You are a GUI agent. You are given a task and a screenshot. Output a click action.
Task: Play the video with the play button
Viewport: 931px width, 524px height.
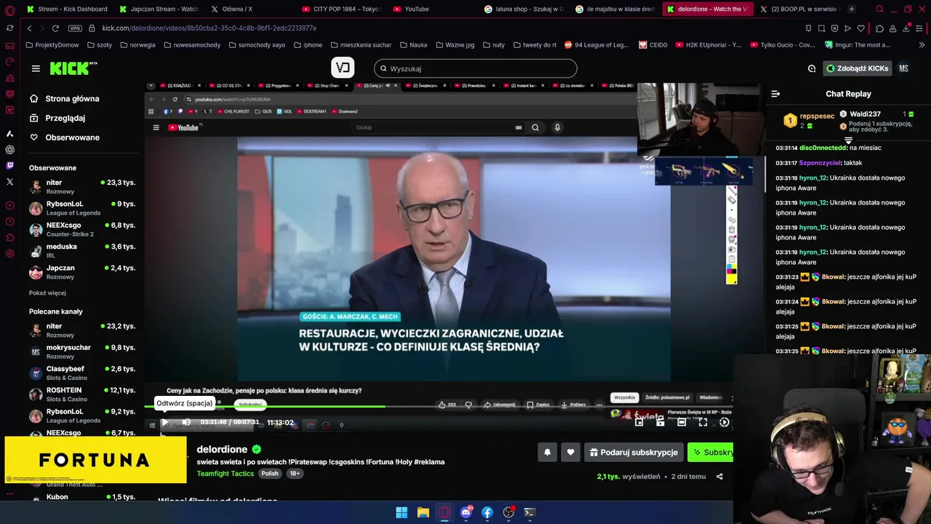pos(165,422)
